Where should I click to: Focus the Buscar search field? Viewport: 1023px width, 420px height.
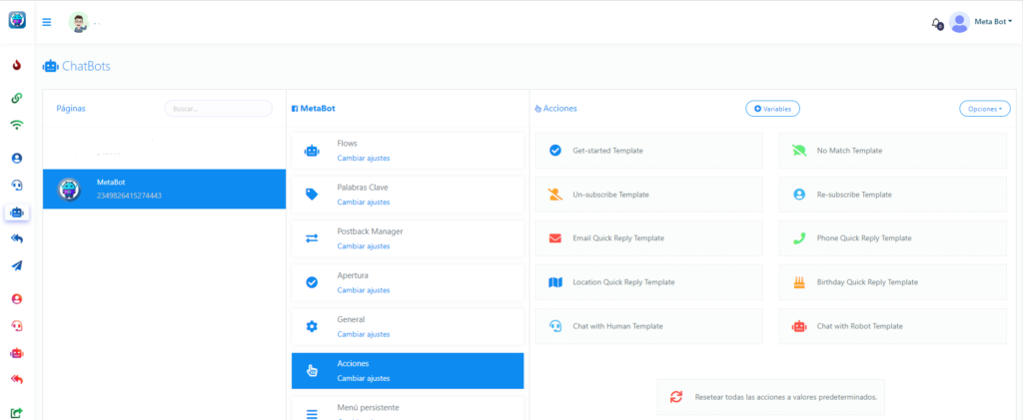pos(218,109)
